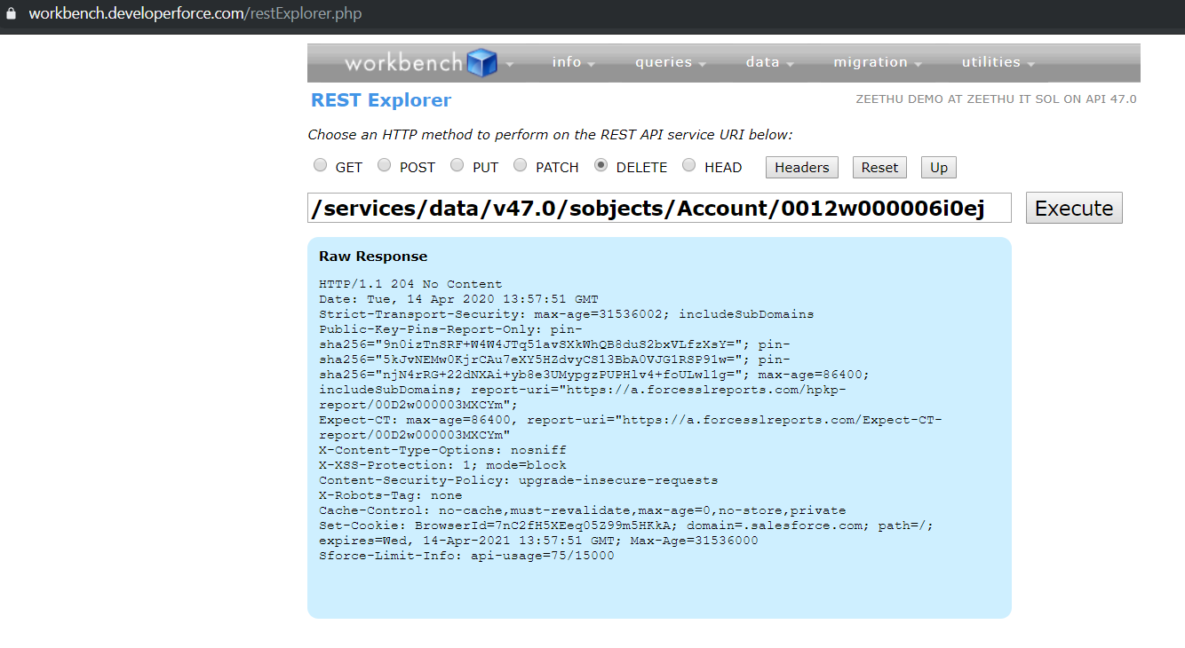
Task: Open the info menu
Action: (x=566, y=62)
